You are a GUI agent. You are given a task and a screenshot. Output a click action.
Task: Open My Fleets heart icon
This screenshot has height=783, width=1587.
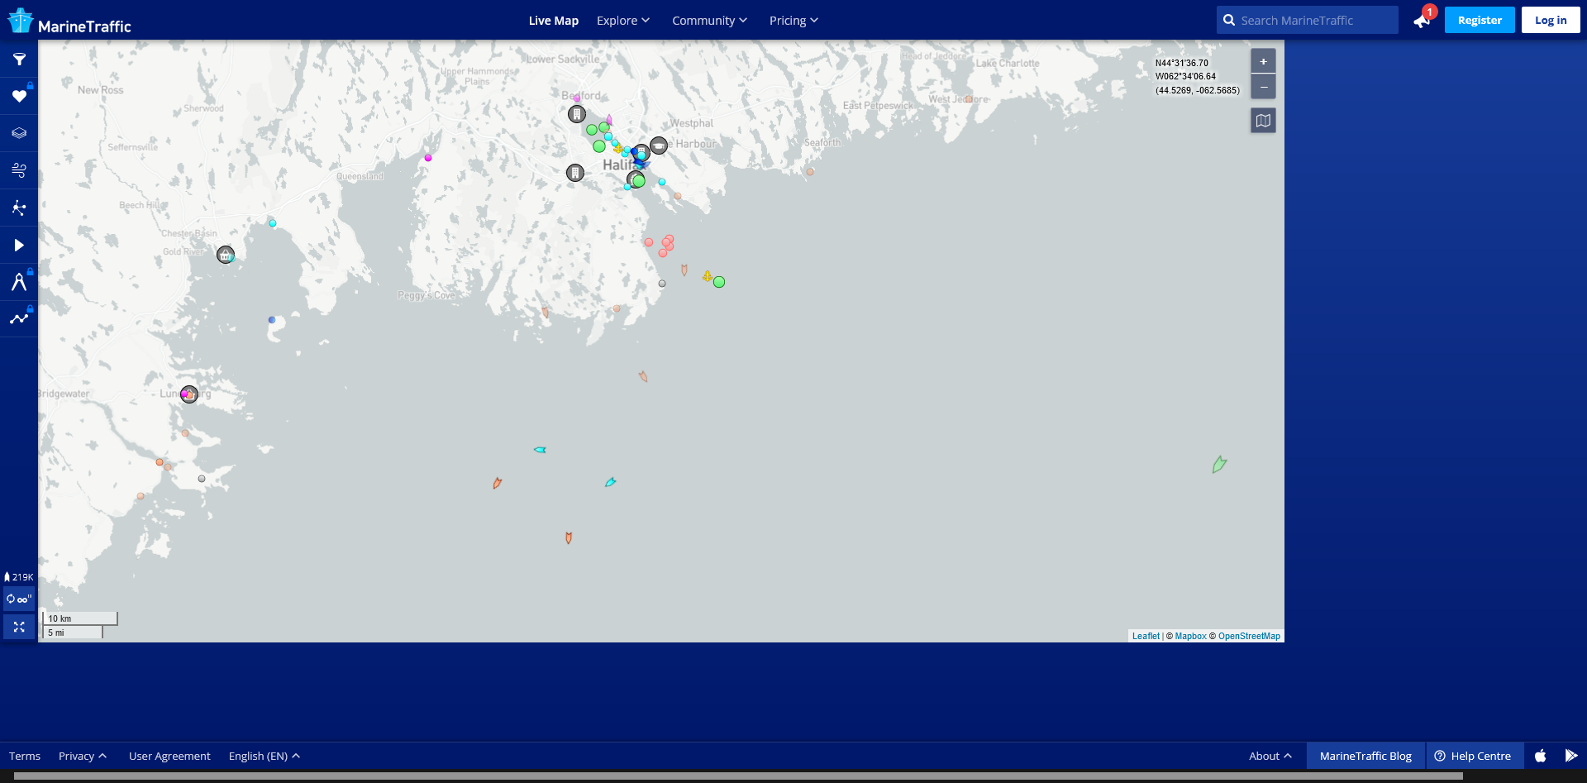click(x=19, y=96)
